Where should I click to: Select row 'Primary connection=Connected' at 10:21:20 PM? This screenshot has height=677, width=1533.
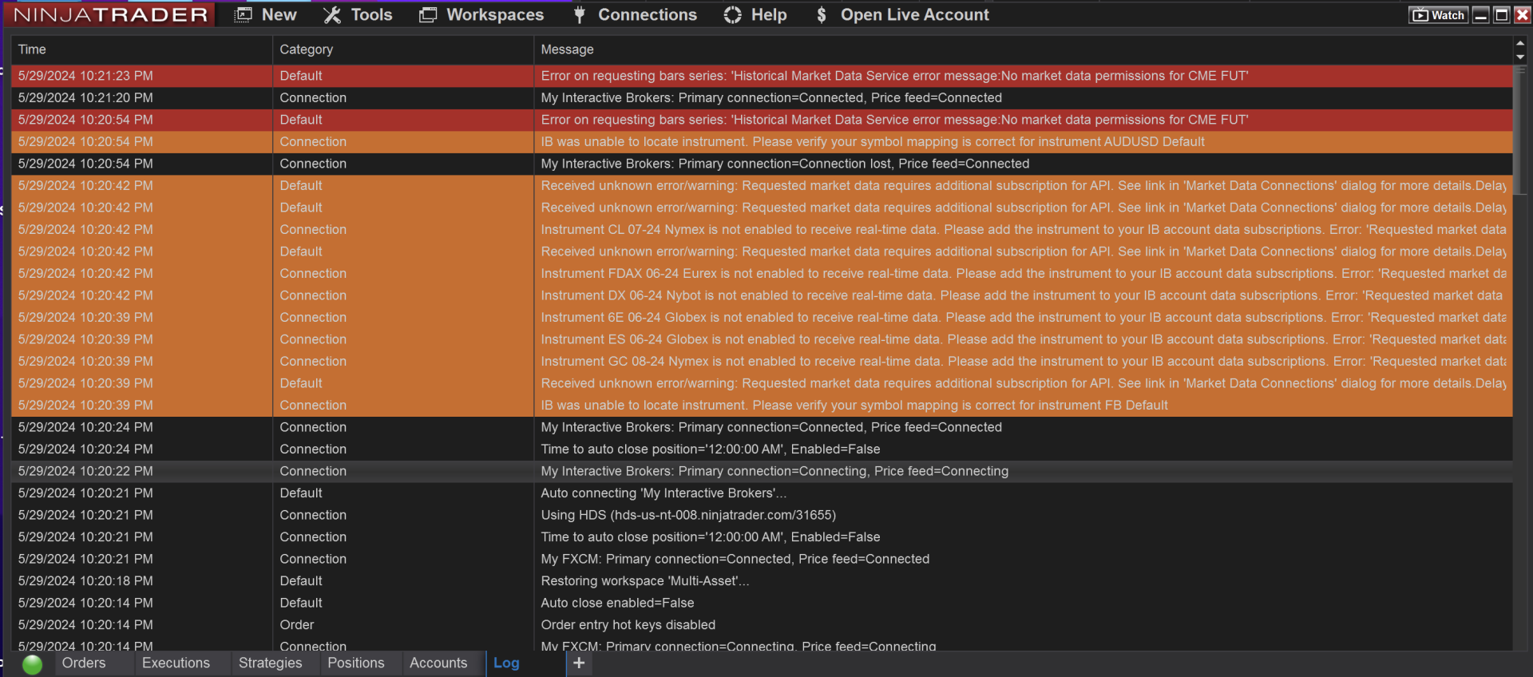pyautogui.click(x=762, y=98)
